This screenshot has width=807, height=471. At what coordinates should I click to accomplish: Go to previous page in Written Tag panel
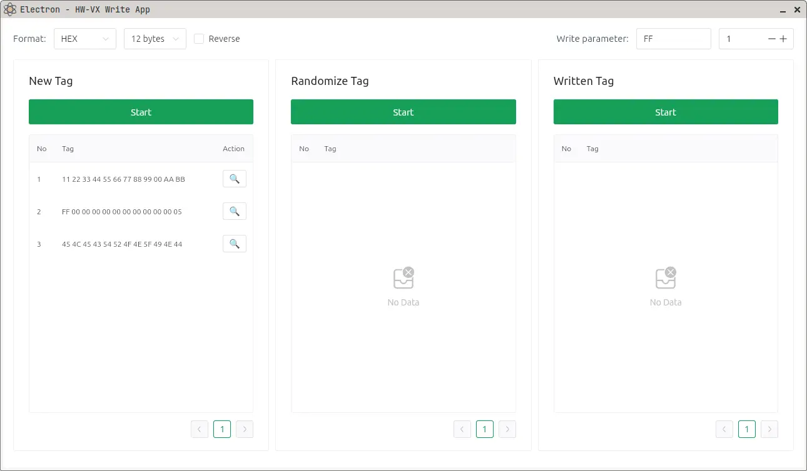coord(724,429)
